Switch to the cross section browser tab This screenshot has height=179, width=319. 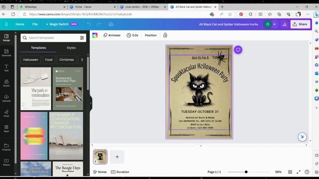[143, 6]
